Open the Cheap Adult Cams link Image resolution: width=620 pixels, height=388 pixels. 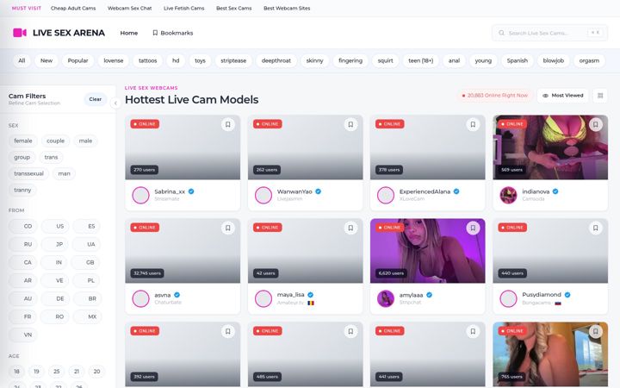73,8
